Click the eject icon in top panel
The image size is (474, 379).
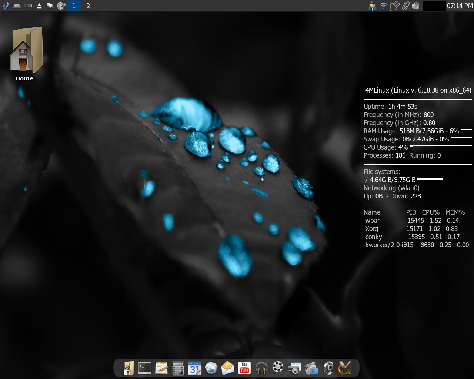click(39, 6)
